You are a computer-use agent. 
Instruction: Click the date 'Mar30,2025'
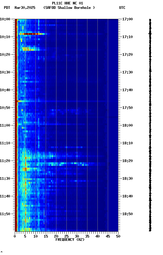(x=25, y=8)
